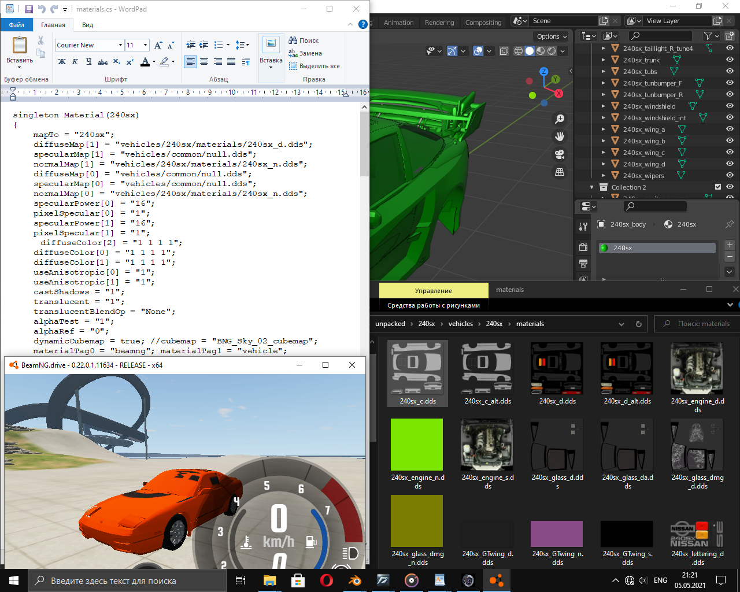This screenshot has width=740, height=592.
Task: Click the WordPad Help question mark icon
Action: point(363,24)
